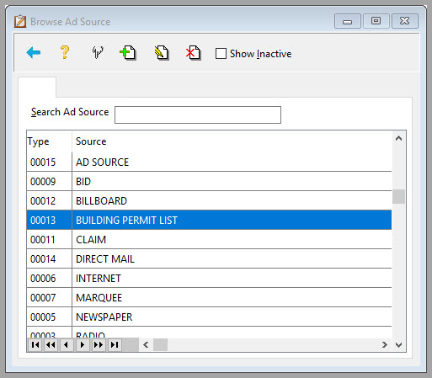432x378 pixels.
Task: Click the edit record pencil icon
Action: [162, 52]
